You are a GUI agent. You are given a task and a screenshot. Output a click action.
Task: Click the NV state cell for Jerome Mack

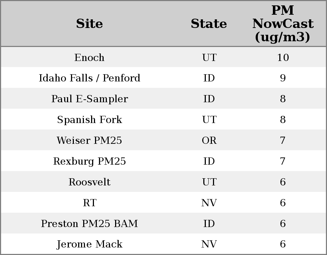[x=209, y=244]
